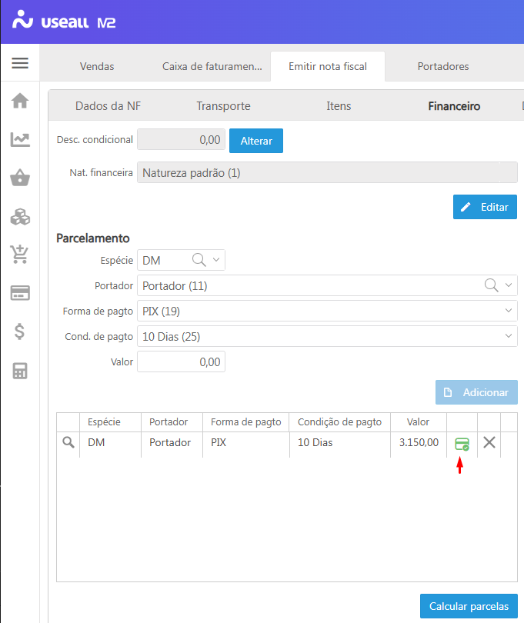Viewport: 524px width, 623px height.
Task: Open the stock boxes sidebar icon
Action: pyautogui.click(x=20, y=217)
